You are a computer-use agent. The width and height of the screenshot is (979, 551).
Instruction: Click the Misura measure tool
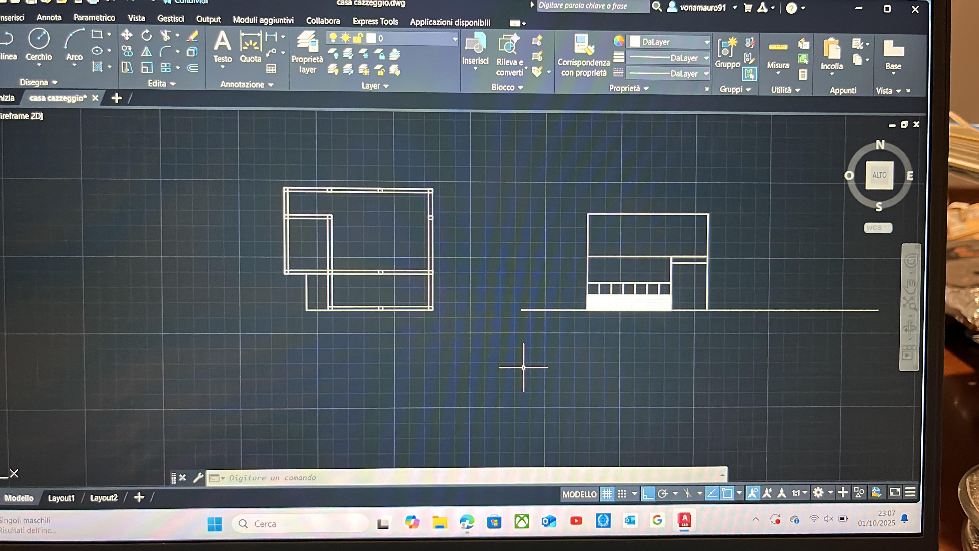[x=778, y=55]
